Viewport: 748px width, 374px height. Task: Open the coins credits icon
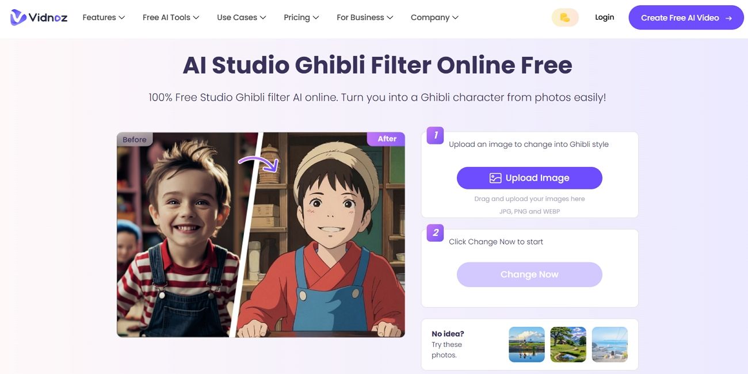[x=564, y=17]
